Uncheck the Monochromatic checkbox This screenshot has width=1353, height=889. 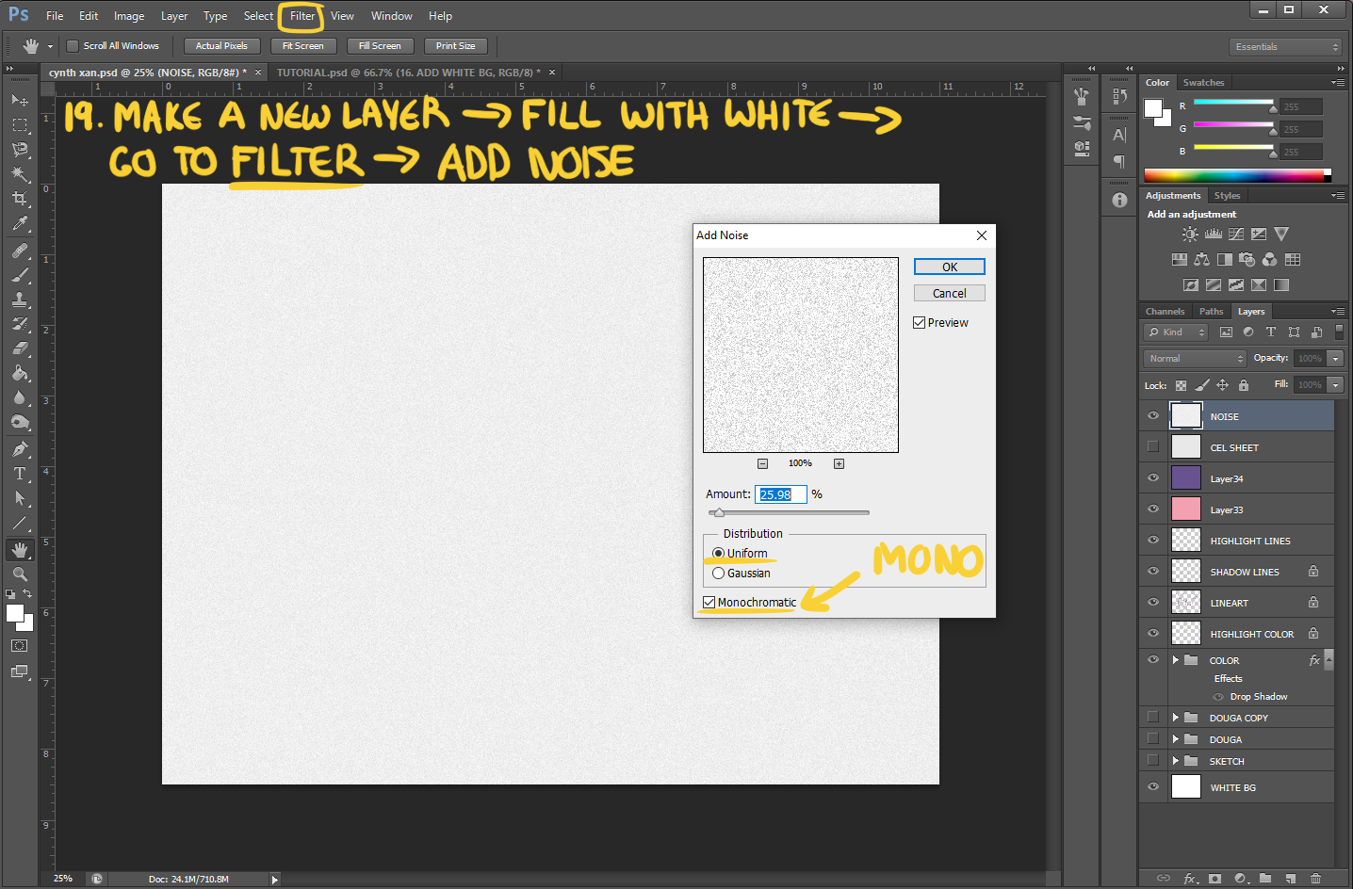(709, 603)
